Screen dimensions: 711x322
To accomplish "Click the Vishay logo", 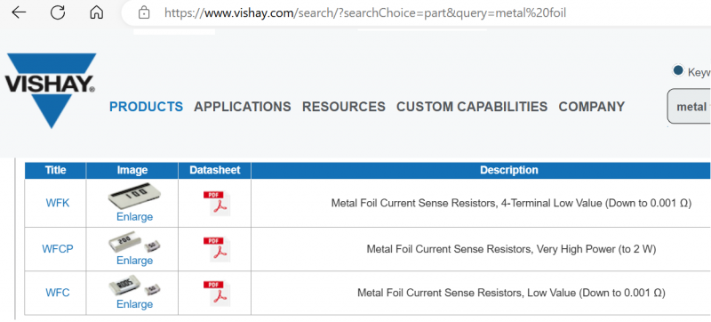I will tap(51, 90).
